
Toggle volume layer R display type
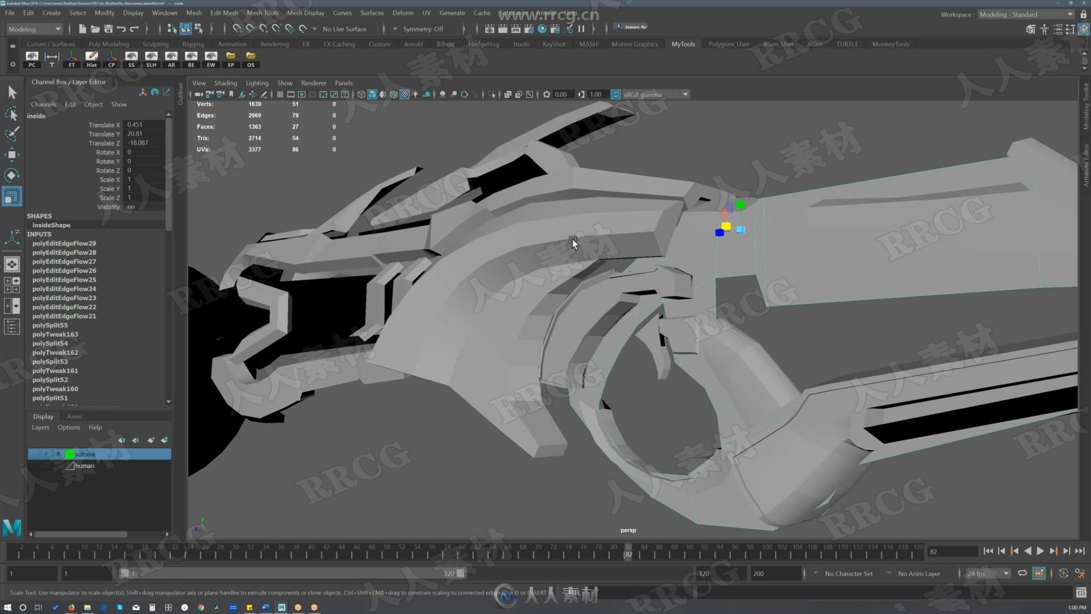click(58, 454)
